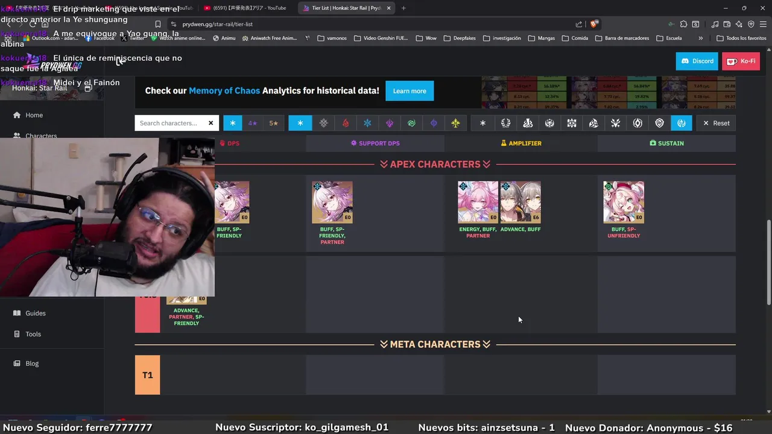This screenshot has height=434, width=772.
Task: Click the share page icon in address bar
Action: tap(579, 24)
